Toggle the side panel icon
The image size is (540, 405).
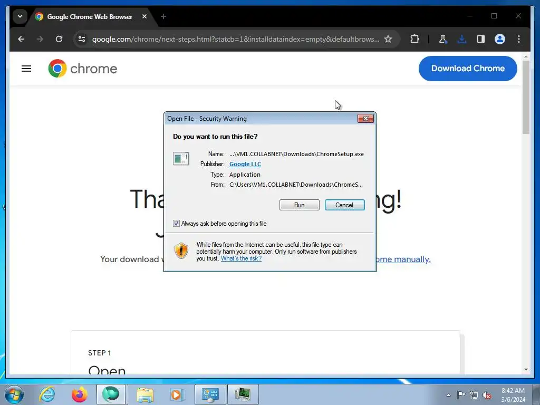481,39
